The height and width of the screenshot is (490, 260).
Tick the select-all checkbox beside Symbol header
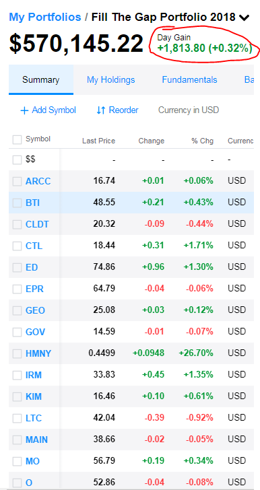tap(17, 140)
